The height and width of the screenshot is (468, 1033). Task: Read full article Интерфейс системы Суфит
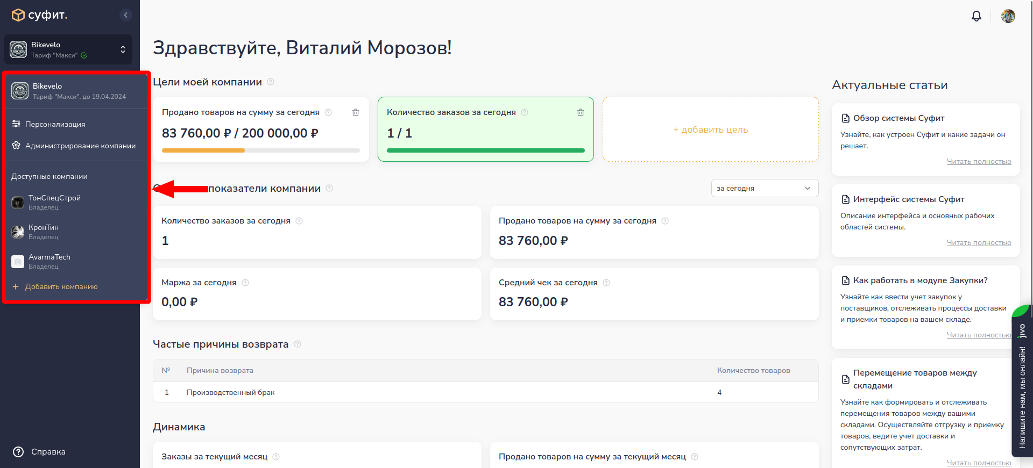(979, 242)
